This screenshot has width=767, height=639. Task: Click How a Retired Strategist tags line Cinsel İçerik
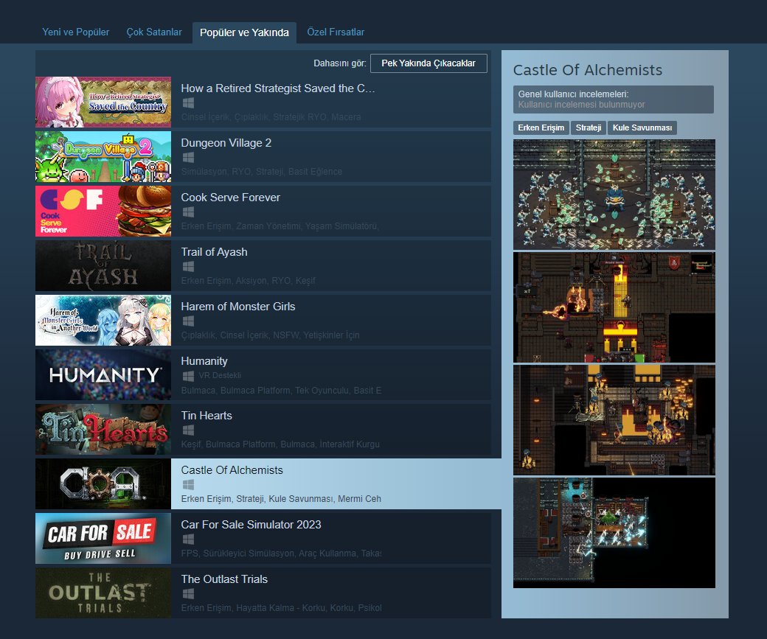click(x=271, y=117)
